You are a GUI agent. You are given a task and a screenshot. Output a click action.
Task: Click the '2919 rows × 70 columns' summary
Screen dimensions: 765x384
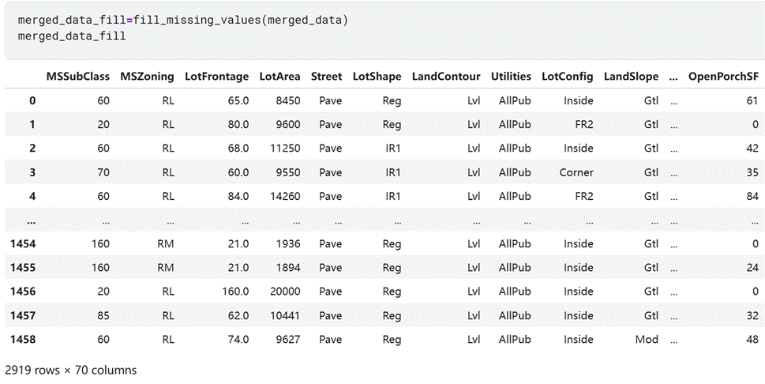pyautogui.click(x=71, y=371)
